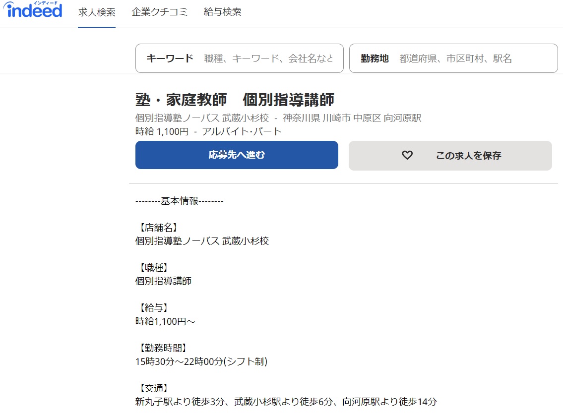Screen dimensions: 563x418
Task: Click the heart icon to save job
Action: 407,155
